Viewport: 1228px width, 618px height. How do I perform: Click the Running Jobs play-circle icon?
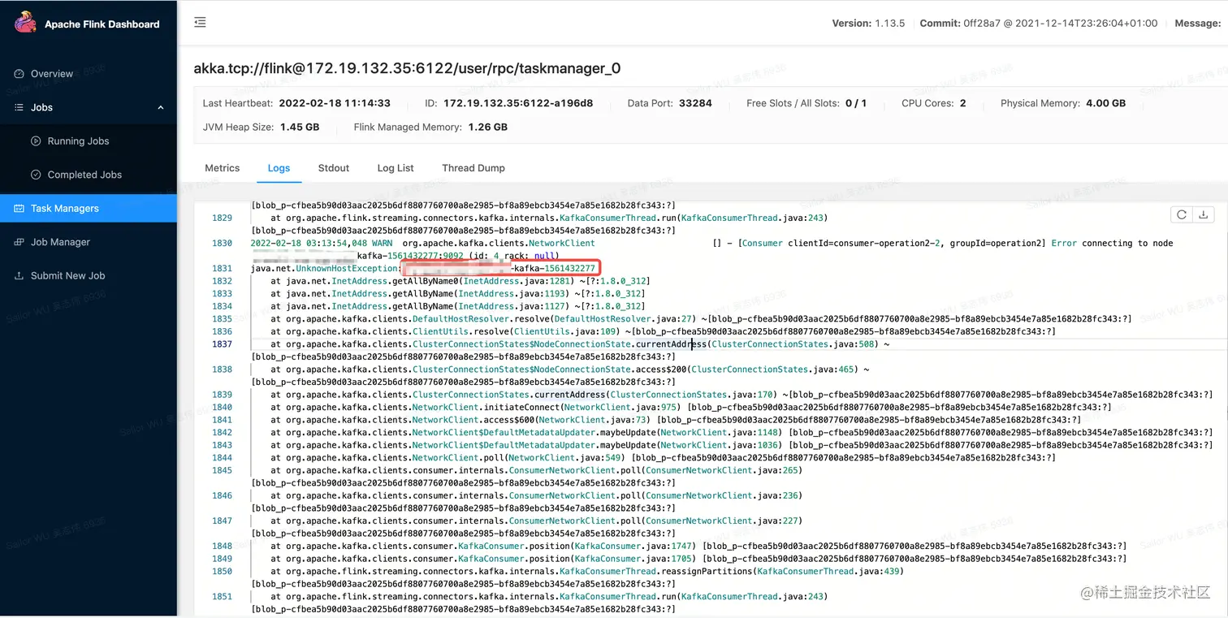pos(36,141)
